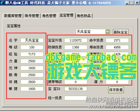Click the 名字 field showing 天兵宝宝
Screen dimensions: 140x111
coord(32,40)
